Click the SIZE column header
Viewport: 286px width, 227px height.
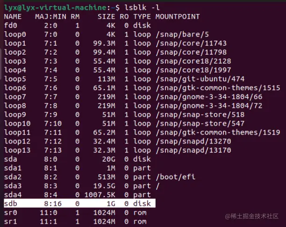pos(107,17)
